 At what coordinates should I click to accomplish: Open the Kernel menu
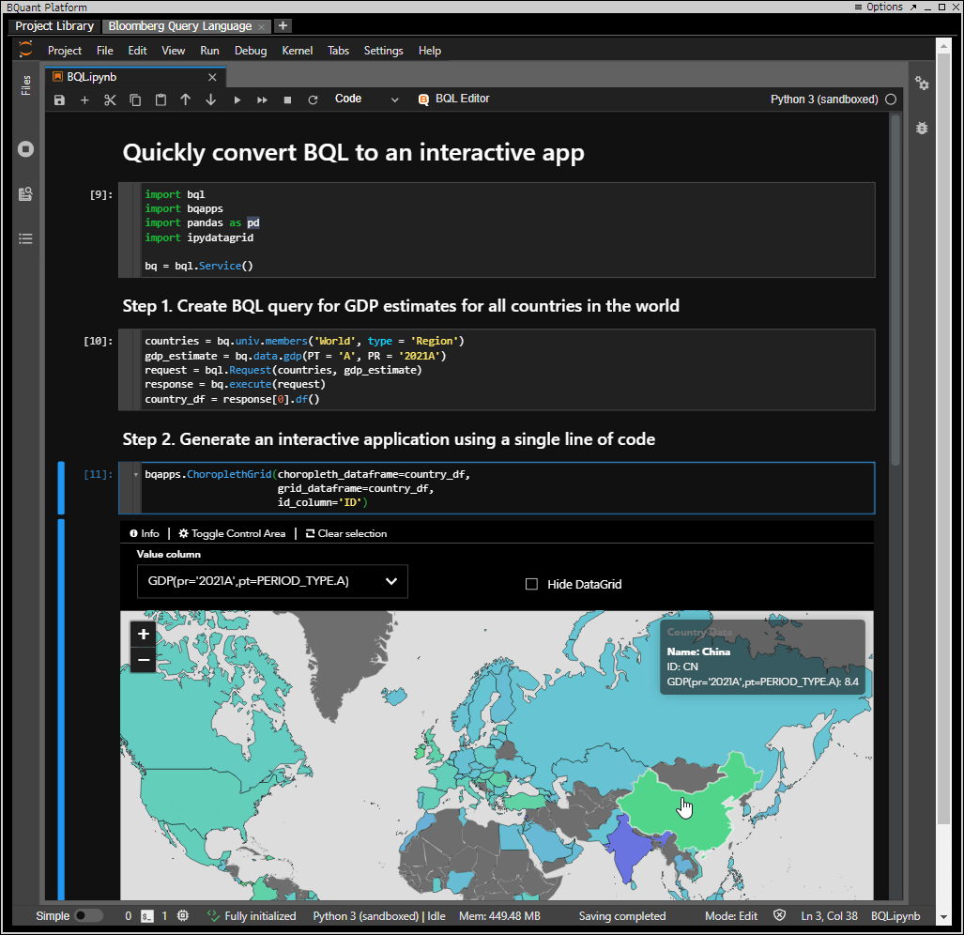(x=298, y=51)
